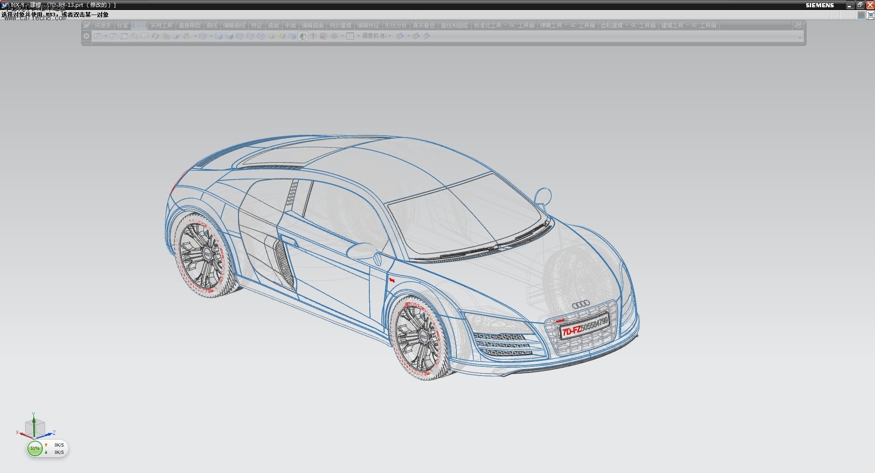Click the green 51% network speed indicator
The width and height of the screenshot is (875, 473).
tap(35, 448)
